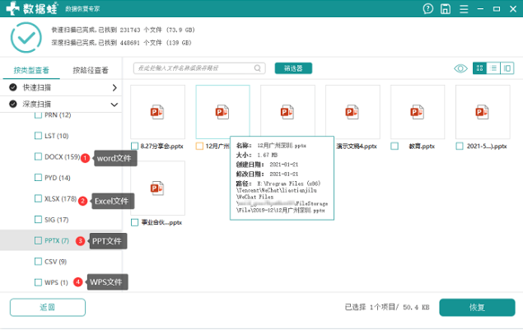Click the save scan result icon

[446, 9]
